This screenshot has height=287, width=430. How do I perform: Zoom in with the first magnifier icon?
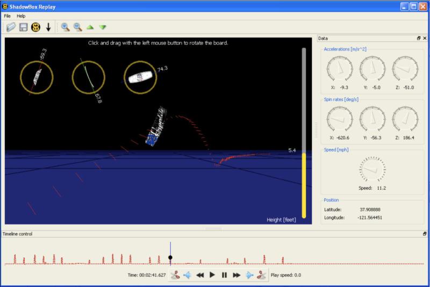[65, 27]
